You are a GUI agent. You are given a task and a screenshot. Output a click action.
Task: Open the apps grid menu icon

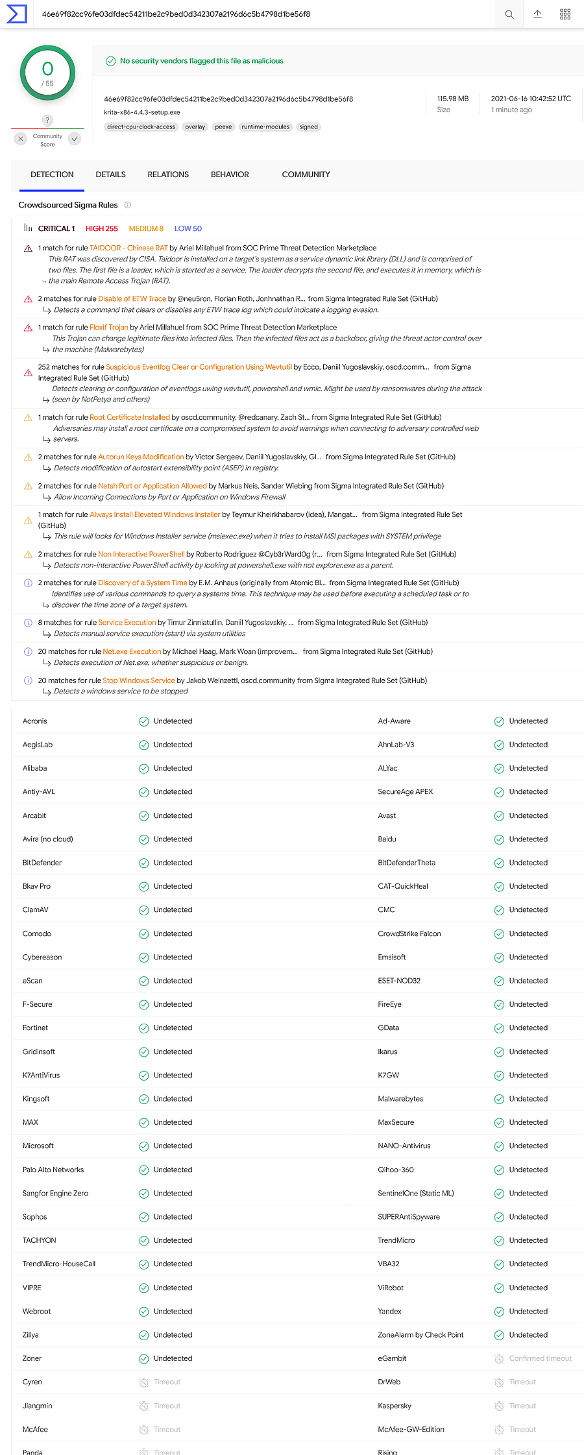565,14
